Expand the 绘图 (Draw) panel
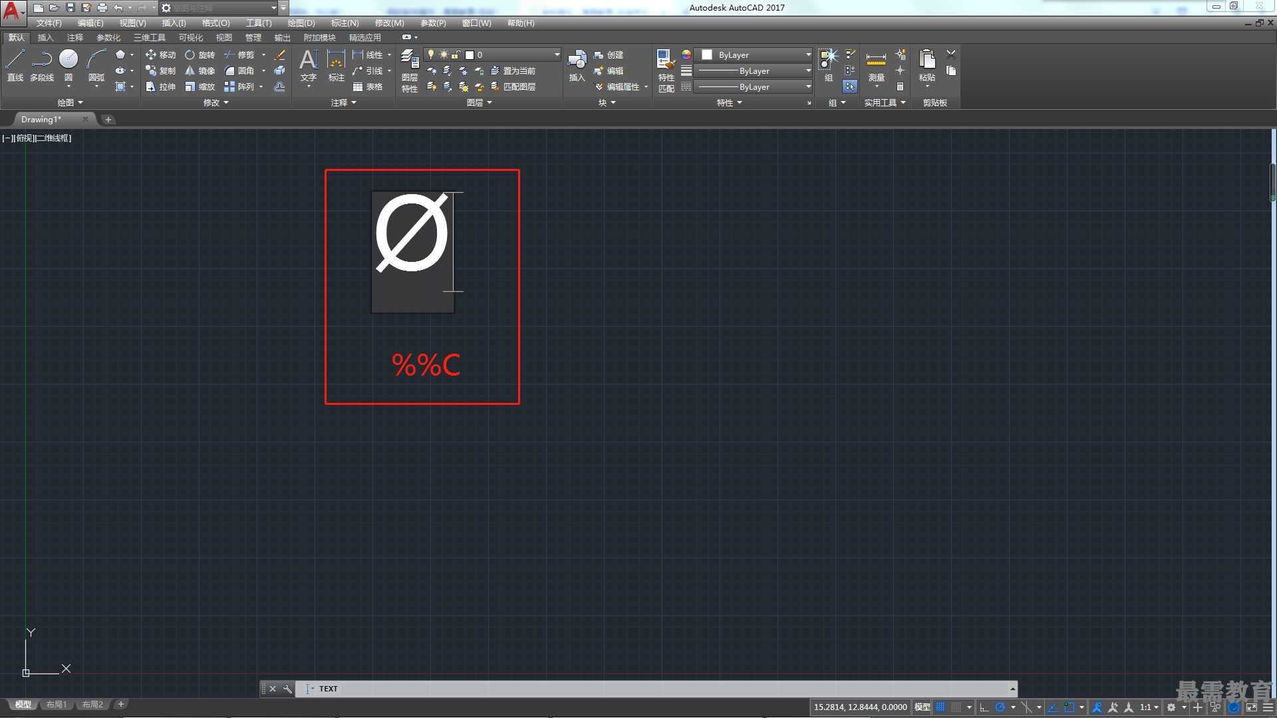1277x718 pixels. pyautogui.click(x=70, y=103)
